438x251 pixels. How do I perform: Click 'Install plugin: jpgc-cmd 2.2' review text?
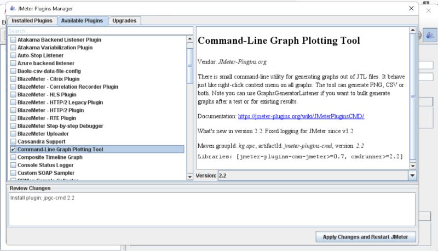(43, 198)
